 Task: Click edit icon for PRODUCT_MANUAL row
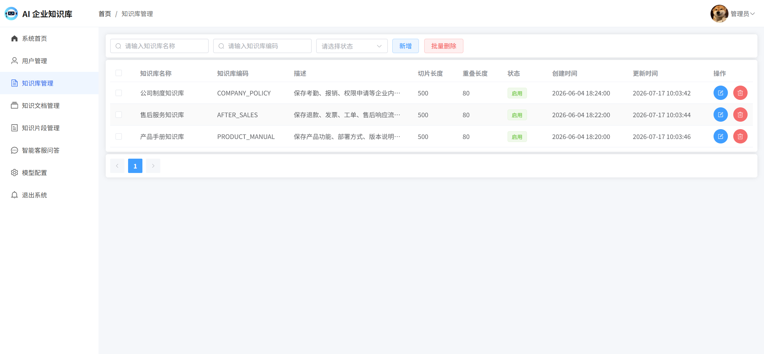coord(720,136)
